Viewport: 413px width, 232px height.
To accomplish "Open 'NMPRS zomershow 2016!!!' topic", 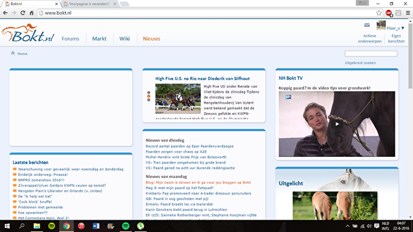I will [41, 180].
